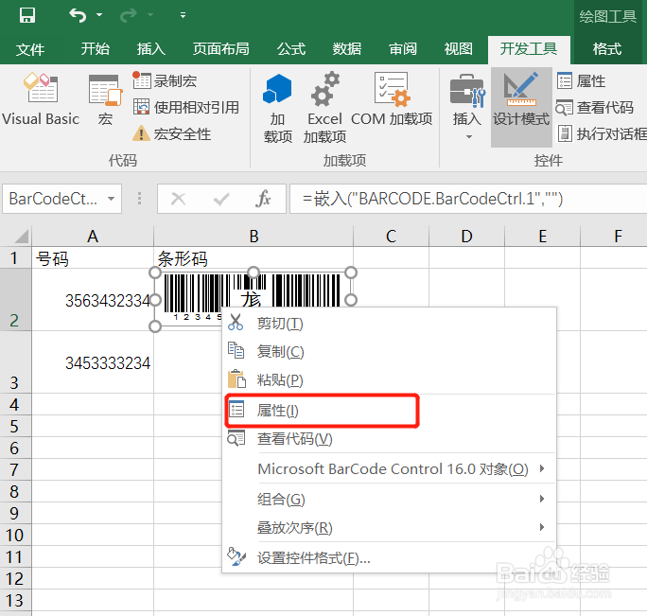Choose 设置控件格式(F)... from context menu

click(x=389, y=557)
